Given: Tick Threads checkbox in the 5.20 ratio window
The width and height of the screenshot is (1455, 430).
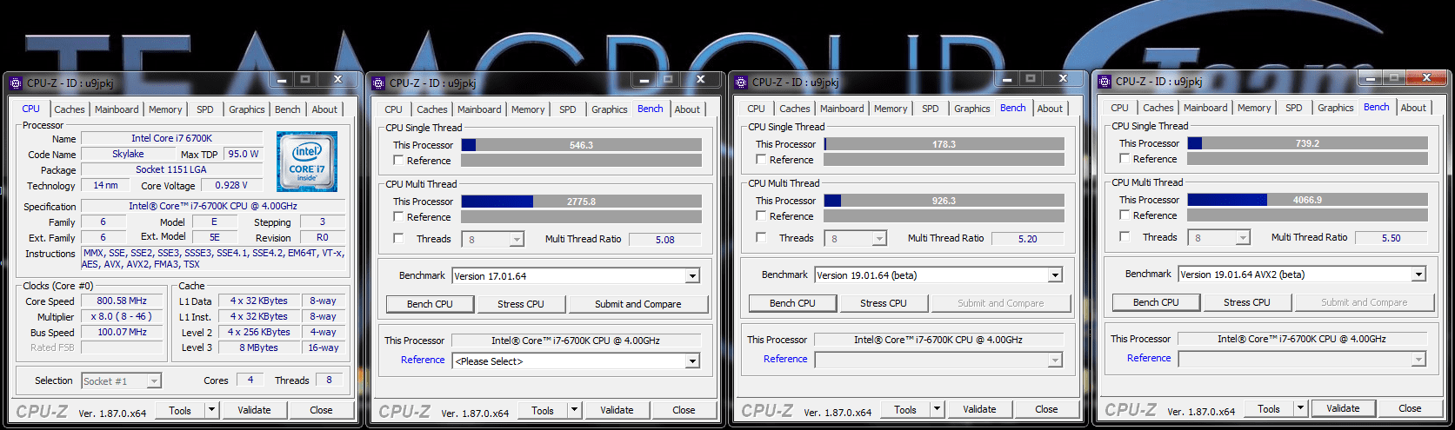Looking at the screenshot, I should pos(761,237).
